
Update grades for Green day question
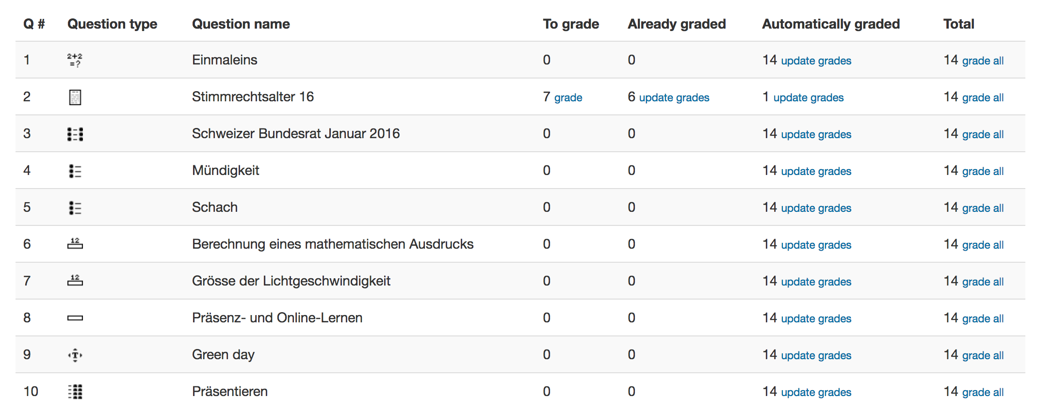click(x=816, y=355)
